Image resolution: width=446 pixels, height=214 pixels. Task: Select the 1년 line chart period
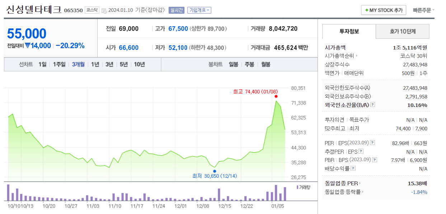click(95, 64)
